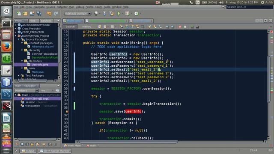Toggle Show Fields filter in Navigator

pyautogui.click(x=22, y=144)
